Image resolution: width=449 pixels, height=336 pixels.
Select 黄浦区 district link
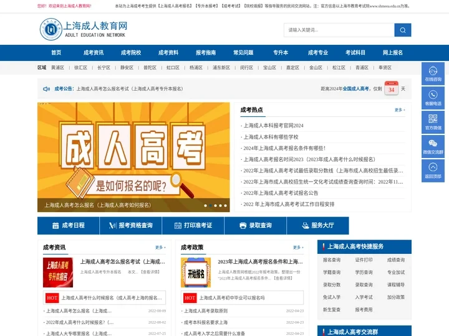pyautogui.click(x=57, y=68)
